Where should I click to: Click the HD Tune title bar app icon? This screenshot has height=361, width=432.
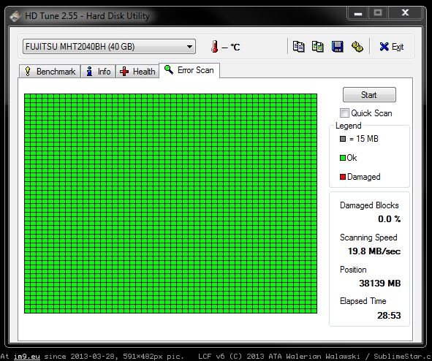click(15, 16)
